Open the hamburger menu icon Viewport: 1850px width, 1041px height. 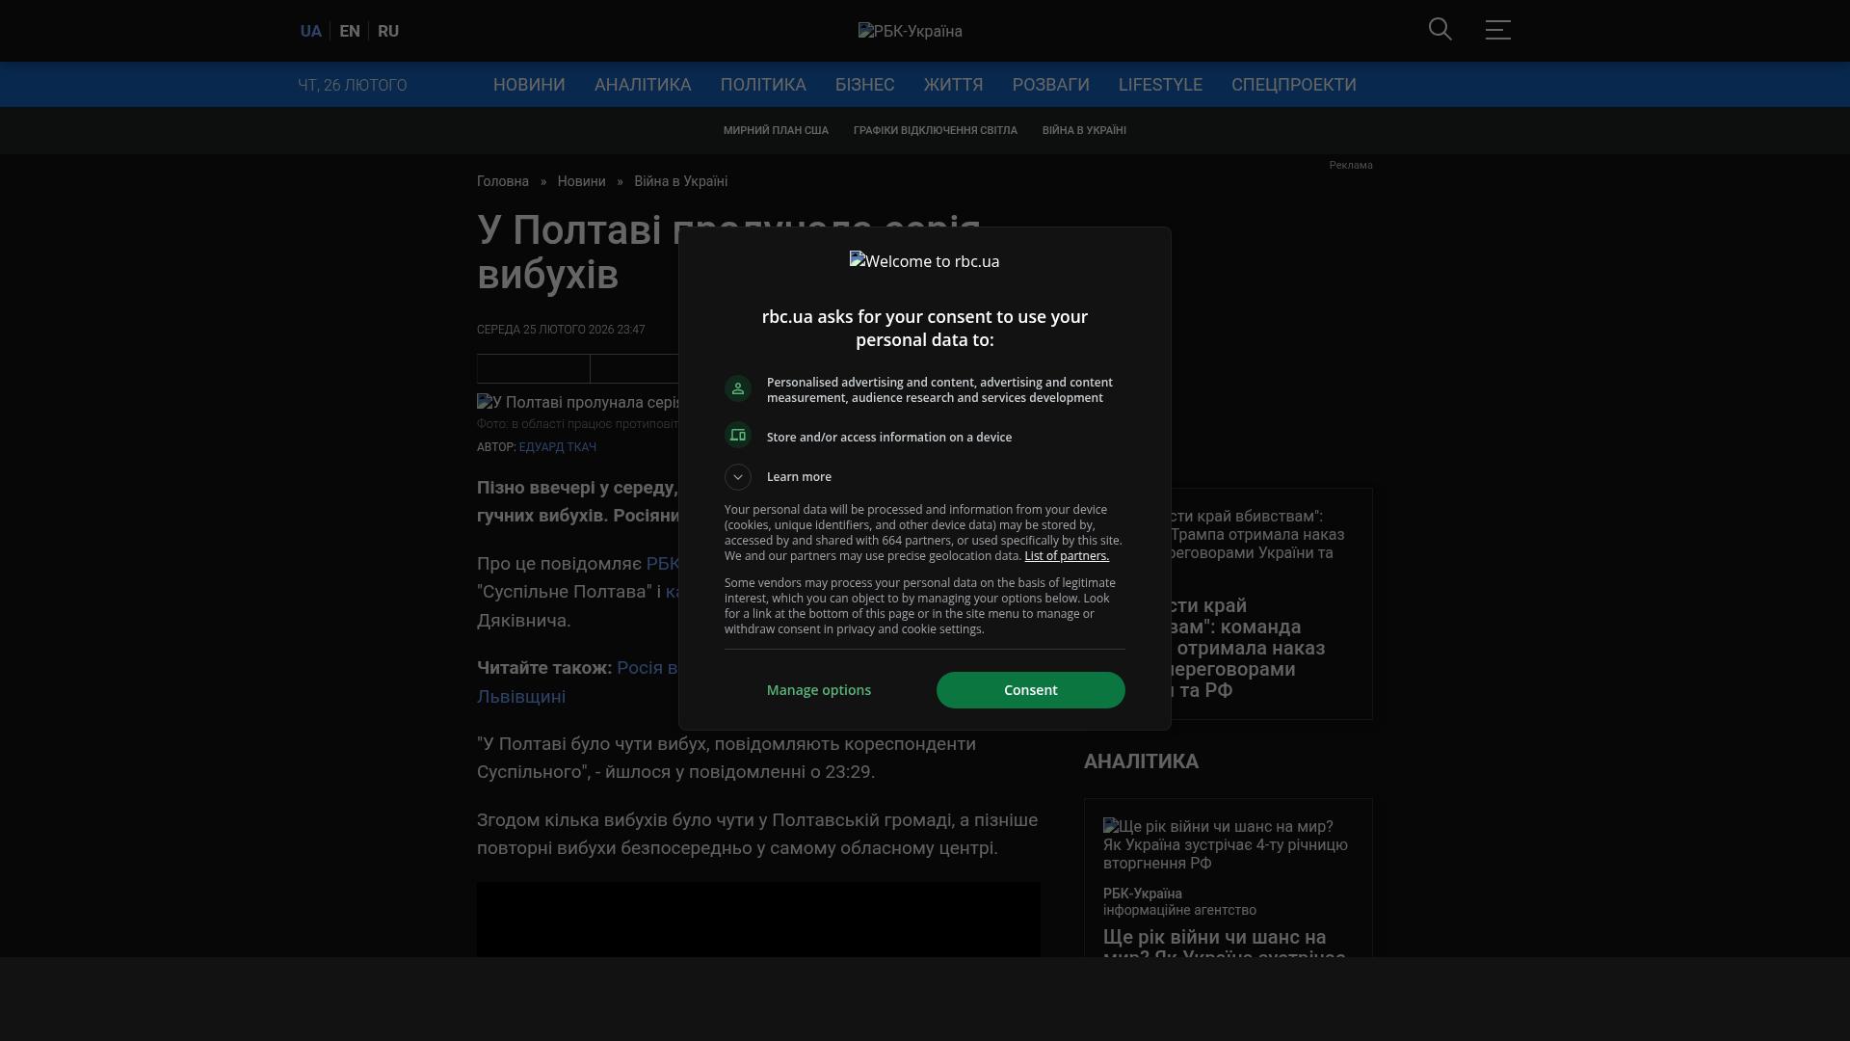coord(1497,30)
